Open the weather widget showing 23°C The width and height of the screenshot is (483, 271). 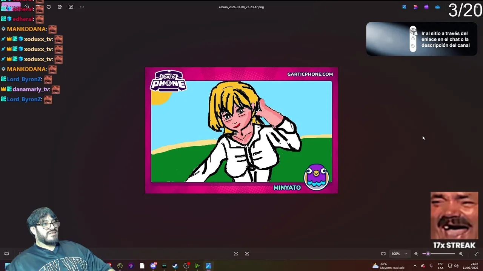tap(388, 266)
